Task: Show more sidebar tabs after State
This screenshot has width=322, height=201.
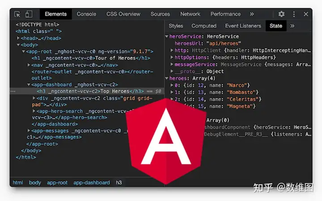Action: pyautogui.click(x=292, y=26)
